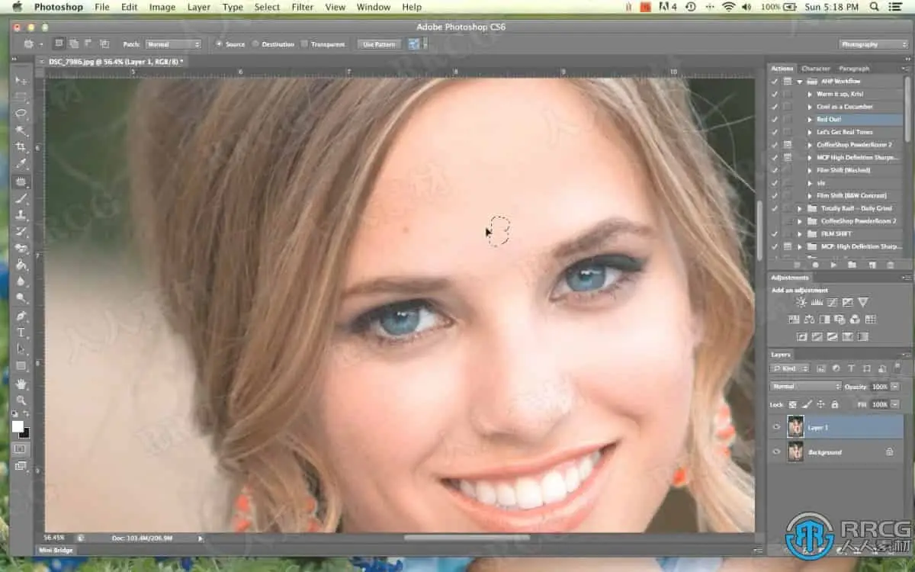Select the Move tool
The width and height of the screenshot is (915, 572).
click(21, 80)
